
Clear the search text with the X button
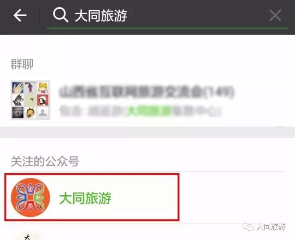tap(275, 15)
